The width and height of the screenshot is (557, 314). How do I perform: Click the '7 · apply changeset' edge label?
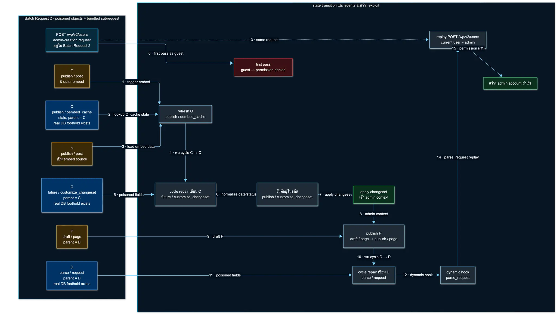(x=336, y=195)
